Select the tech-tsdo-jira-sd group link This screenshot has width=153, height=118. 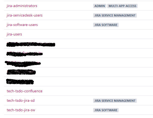(x=21, y=101)
